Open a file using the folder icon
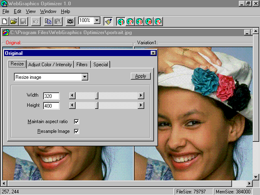The image size is (260, 195). click(x=14, y=21)
